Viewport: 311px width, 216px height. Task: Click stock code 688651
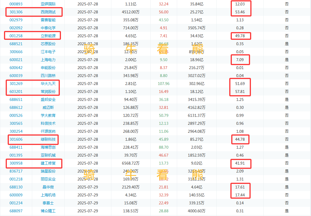(x=16, y=99)
